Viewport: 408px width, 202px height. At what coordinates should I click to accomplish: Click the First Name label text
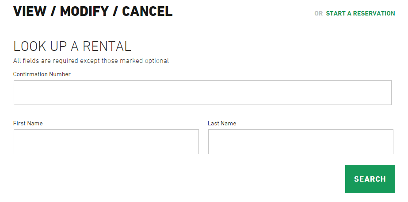pyautogui.click(x=28, y=123)
